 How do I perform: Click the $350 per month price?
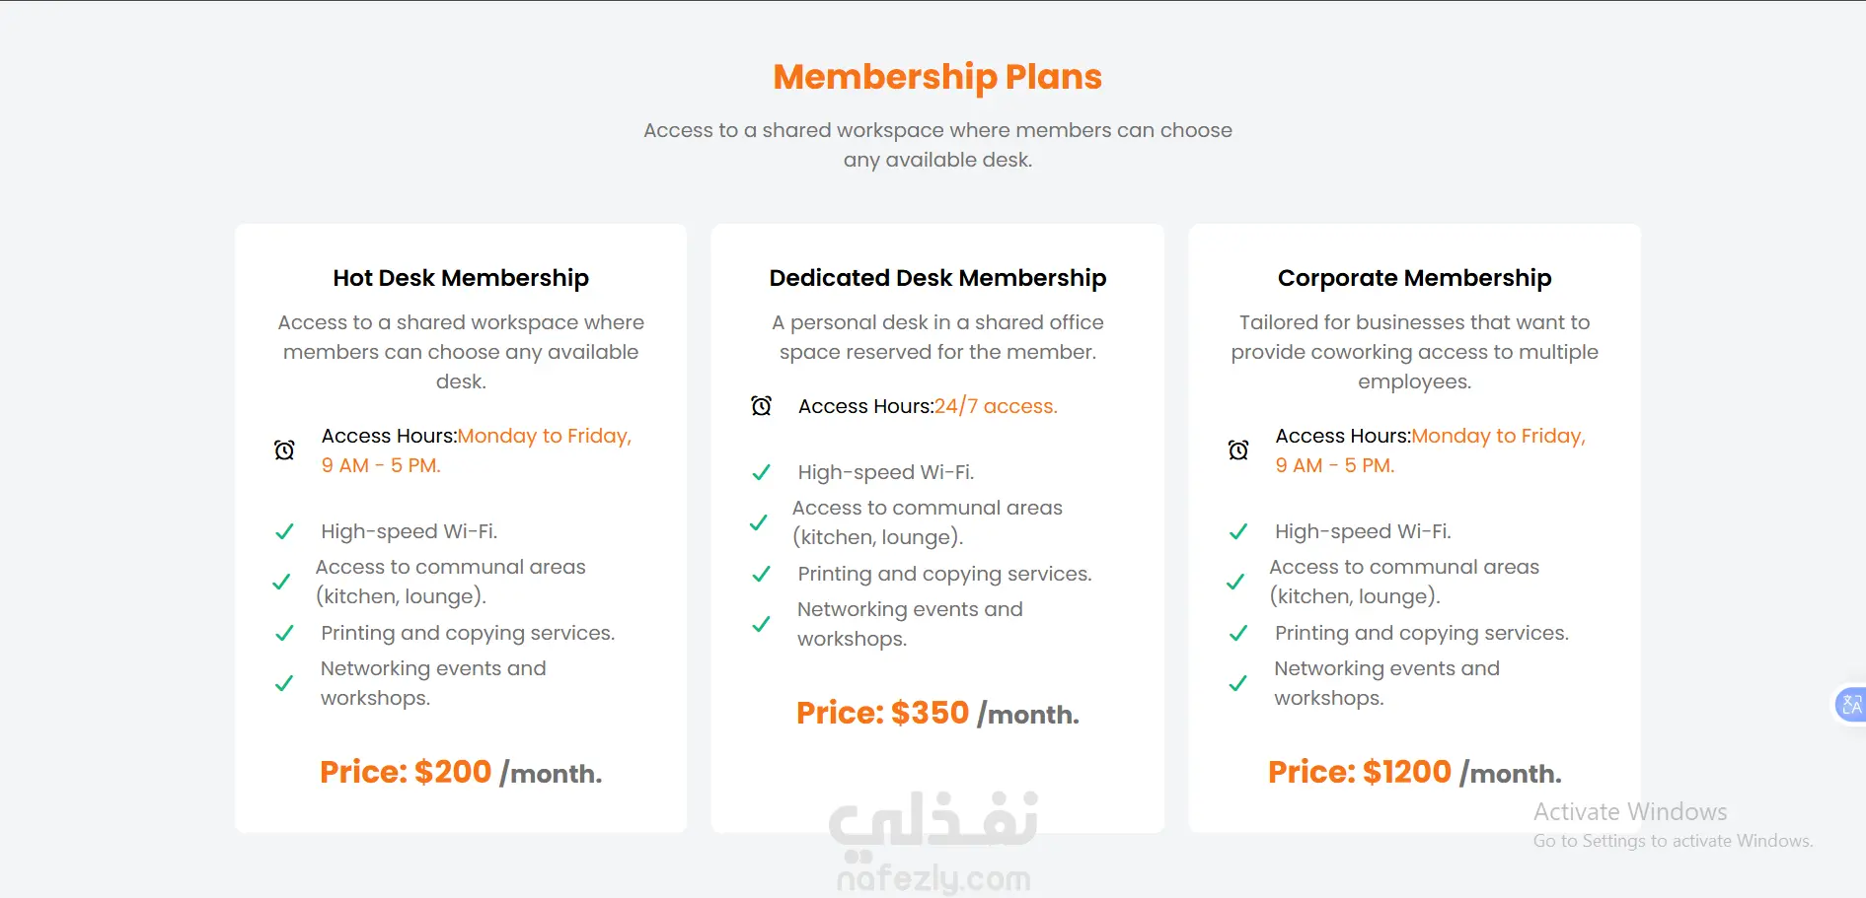[937, 713]
